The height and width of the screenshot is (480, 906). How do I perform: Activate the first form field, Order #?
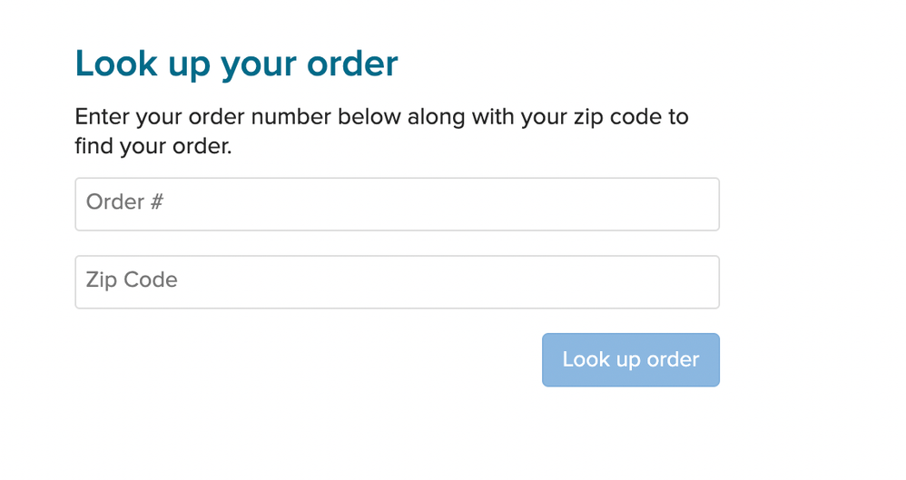tap(397, 204)
